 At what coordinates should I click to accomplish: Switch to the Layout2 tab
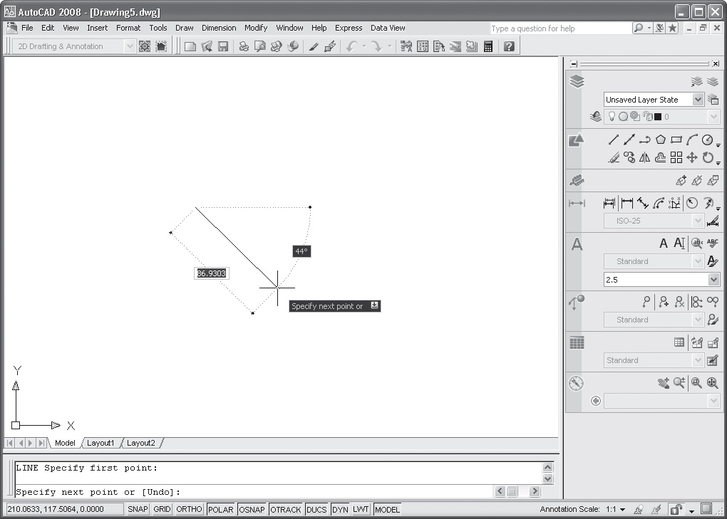[141, 443]
